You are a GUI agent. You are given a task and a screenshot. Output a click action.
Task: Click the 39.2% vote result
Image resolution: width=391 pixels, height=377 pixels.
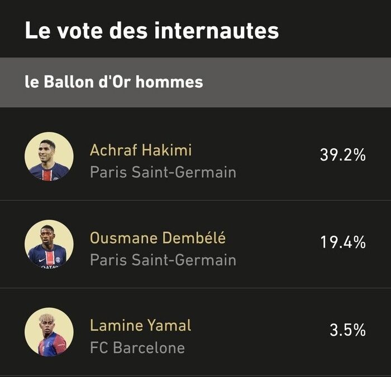click(x=342, y=155)
